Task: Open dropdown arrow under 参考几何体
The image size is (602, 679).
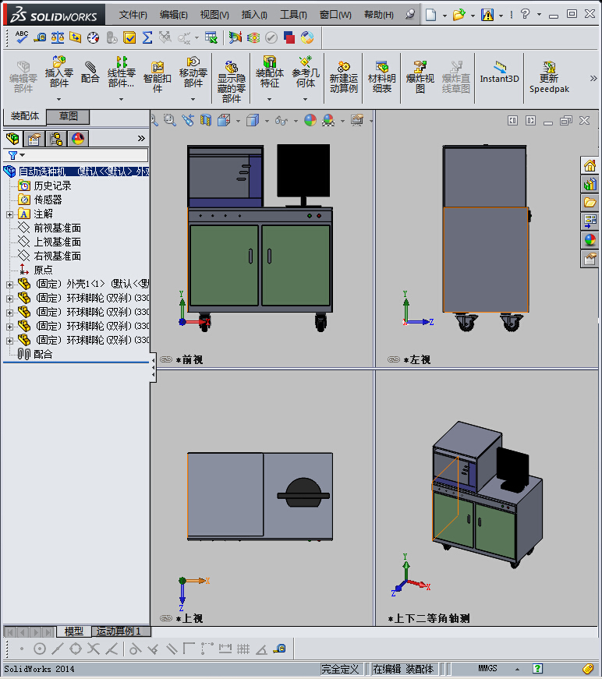Action: point(306,99)
